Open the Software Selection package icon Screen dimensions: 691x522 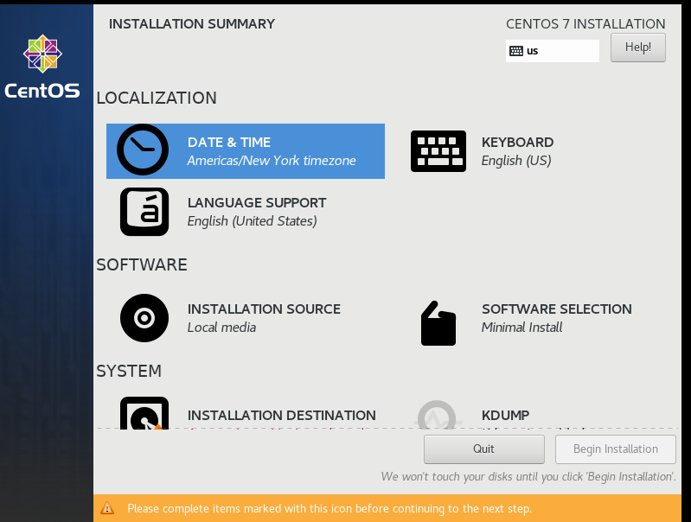pyautogui.click(x=438, y=323)
